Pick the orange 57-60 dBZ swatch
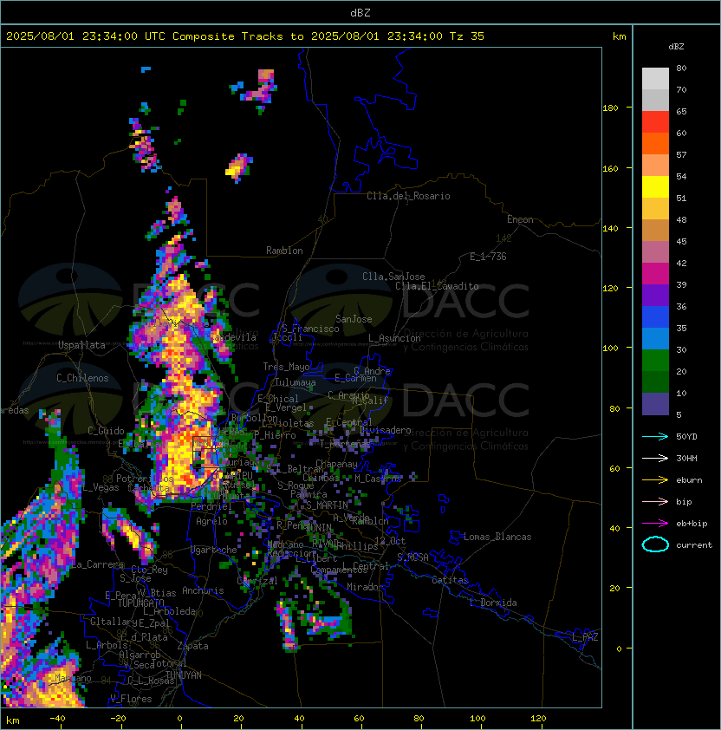This screenshot has width=721, height=730. (x=655, y=143)
